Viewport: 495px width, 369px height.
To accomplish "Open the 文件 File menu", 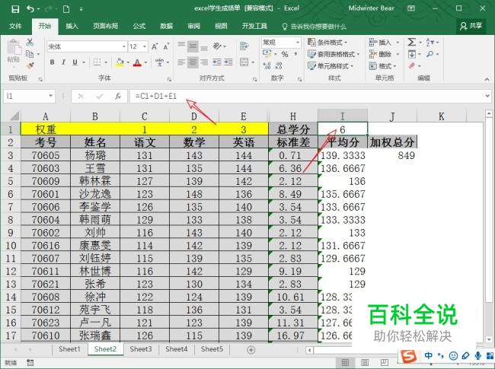I will click(15, 26).
